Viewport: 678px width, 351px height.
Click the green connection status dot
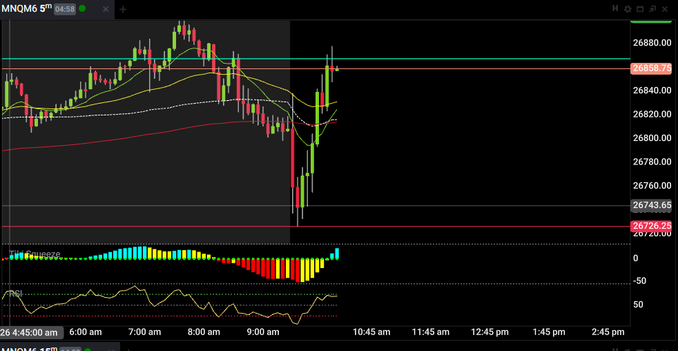point(82,9)
